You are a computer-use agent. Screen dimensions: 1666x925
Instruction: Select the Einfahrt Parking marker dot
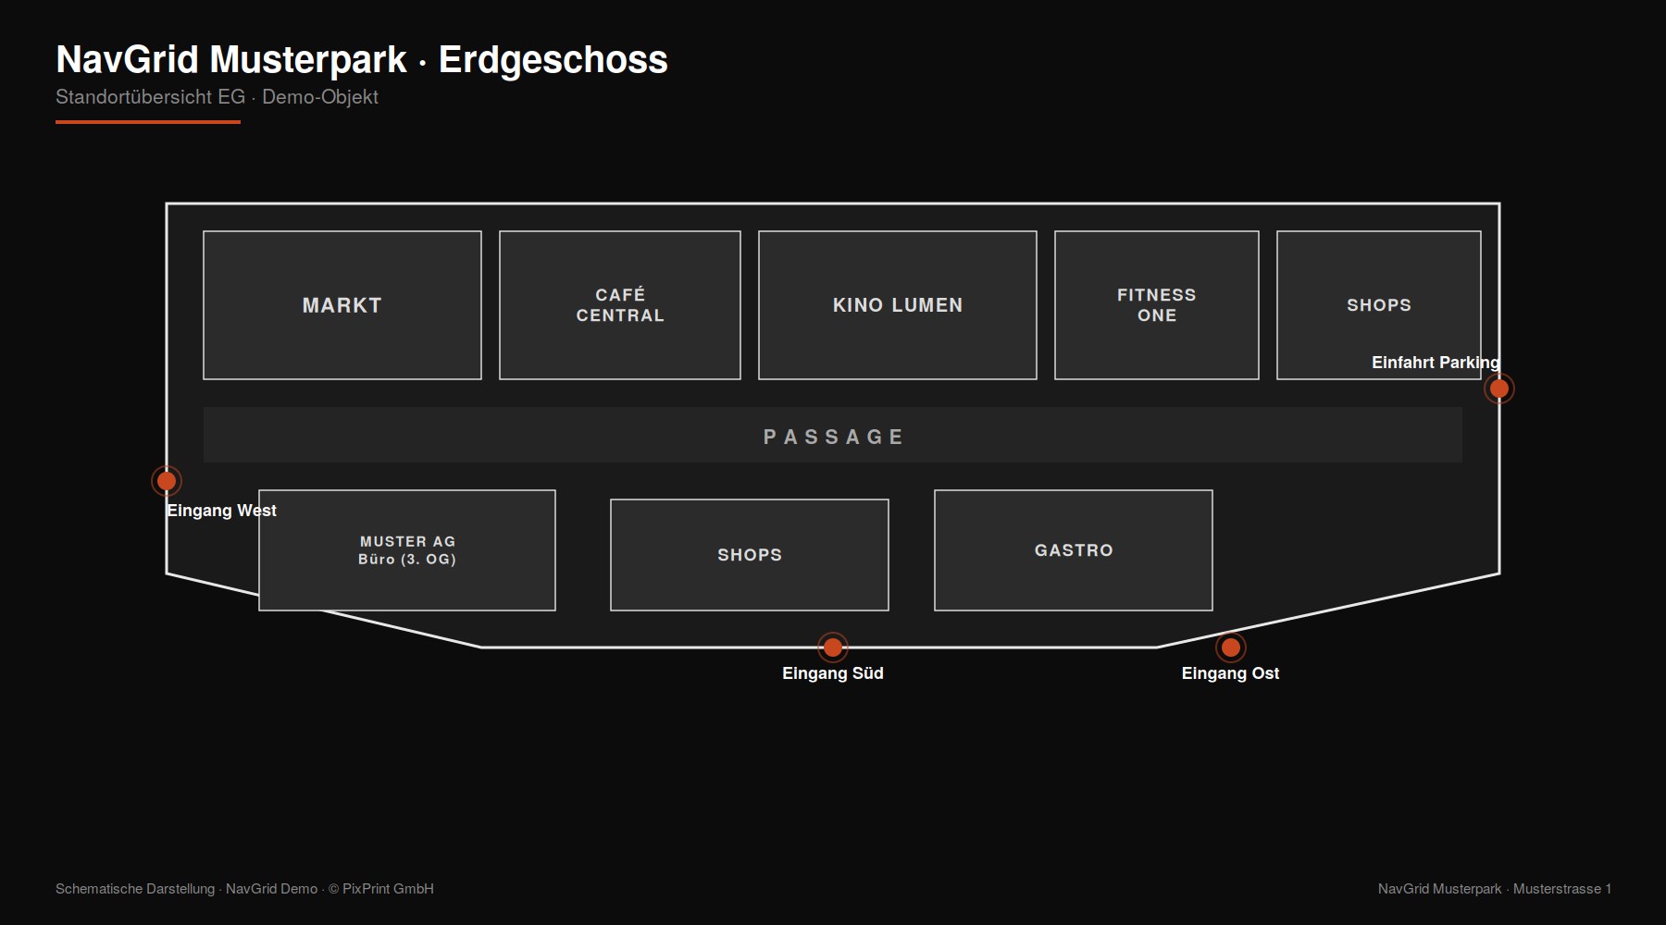[1499, 388]
